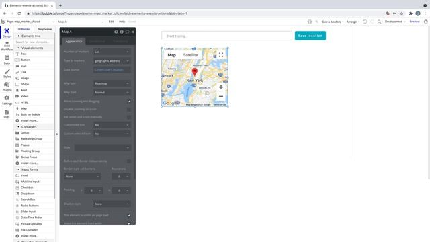Open Shadow style dropdown
Screen dimensions: 430x242
coord(112,204)
